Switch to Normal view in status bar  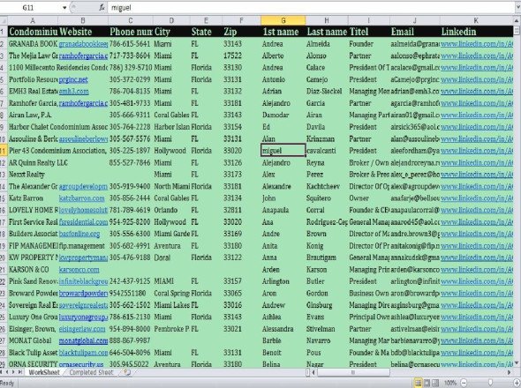click(418, 383)
